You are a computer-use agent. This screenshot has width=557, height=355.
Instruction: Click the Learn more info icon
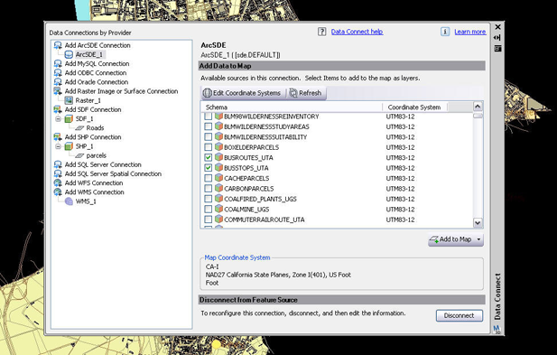coord(445,32)
